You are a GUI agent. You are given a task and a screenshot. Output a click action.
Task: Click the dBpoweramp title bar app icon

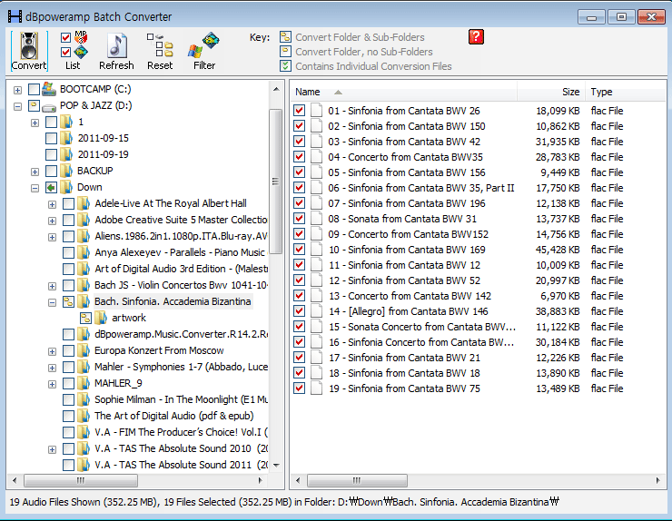click(15, 16)
